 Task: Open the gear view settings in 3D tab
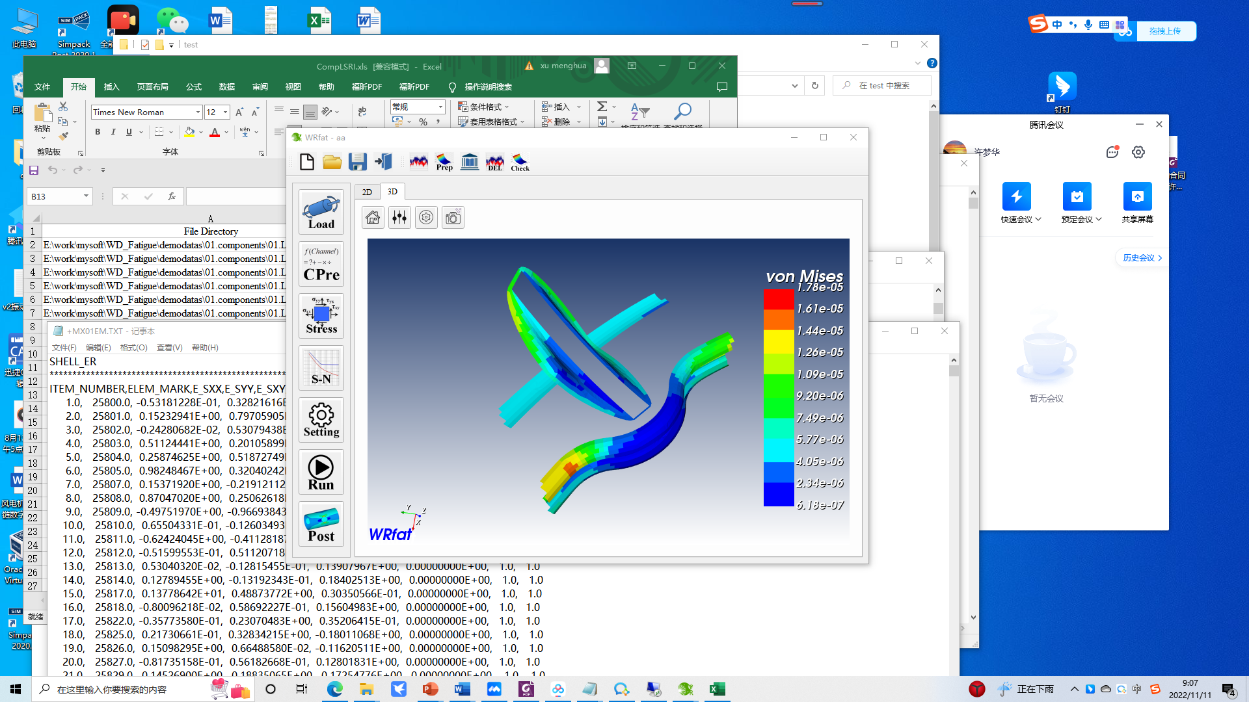(426, 218)
